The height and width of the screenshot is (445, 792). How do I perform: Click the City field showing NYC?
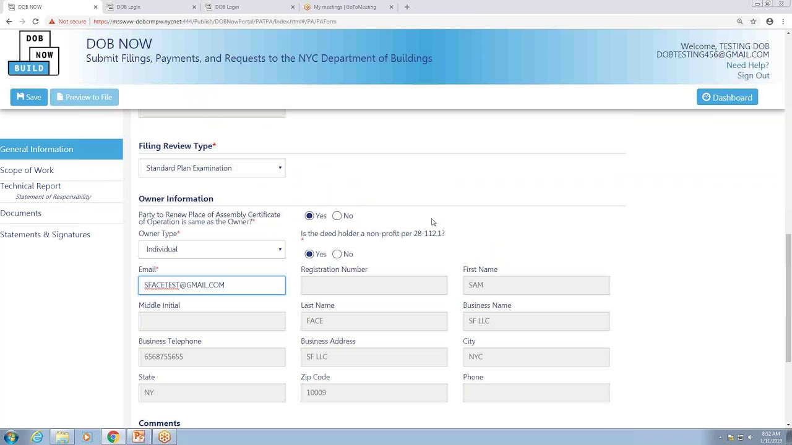(x=536, y=357)
